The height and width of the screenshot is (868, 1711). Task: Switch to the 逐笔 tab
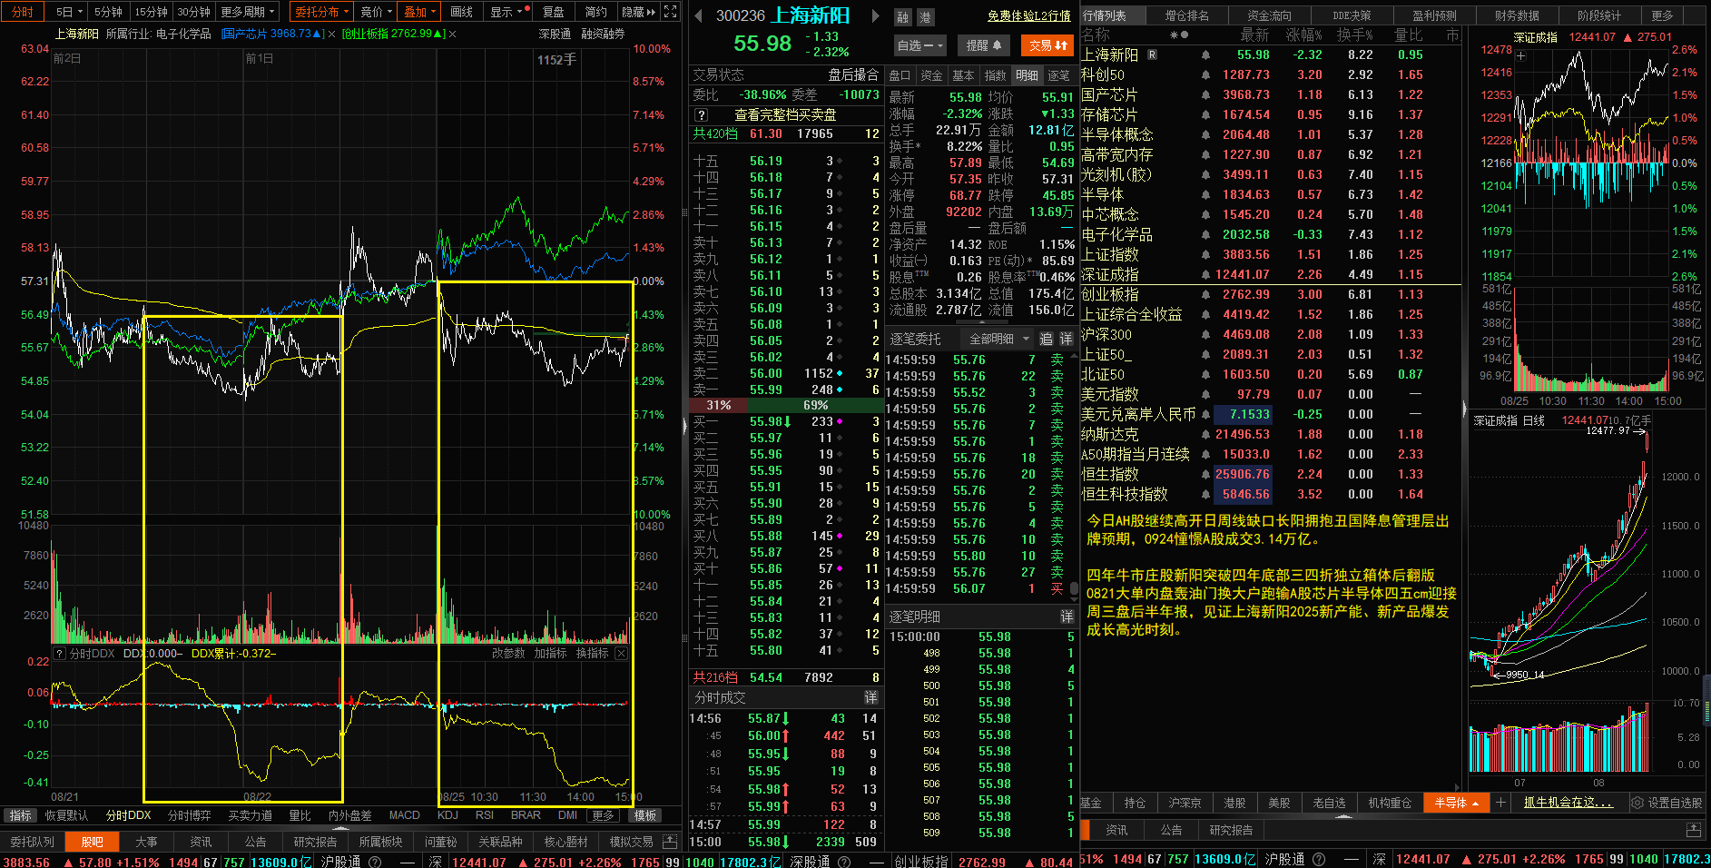pos(1058,75)
